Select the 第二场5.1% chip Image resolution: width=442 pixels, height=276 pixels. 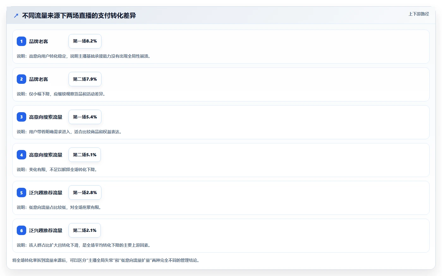tap(85, 155)
